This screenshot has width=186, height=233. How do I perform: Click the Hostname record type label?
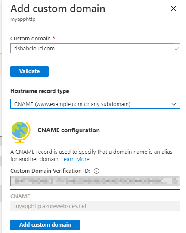[40, 91]
